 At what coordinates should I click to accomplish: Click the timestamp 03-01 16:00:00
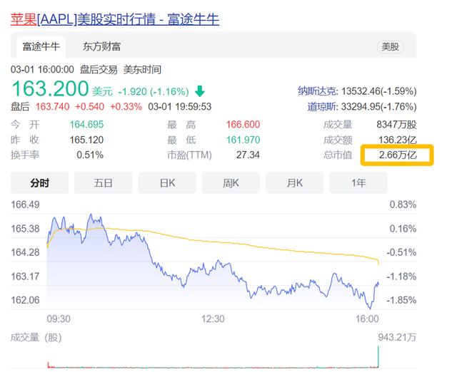42,70
